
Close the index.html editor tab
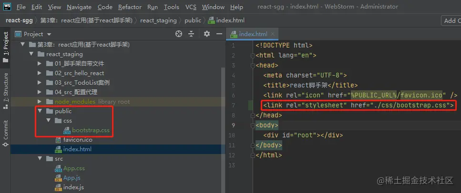point(273,34)
